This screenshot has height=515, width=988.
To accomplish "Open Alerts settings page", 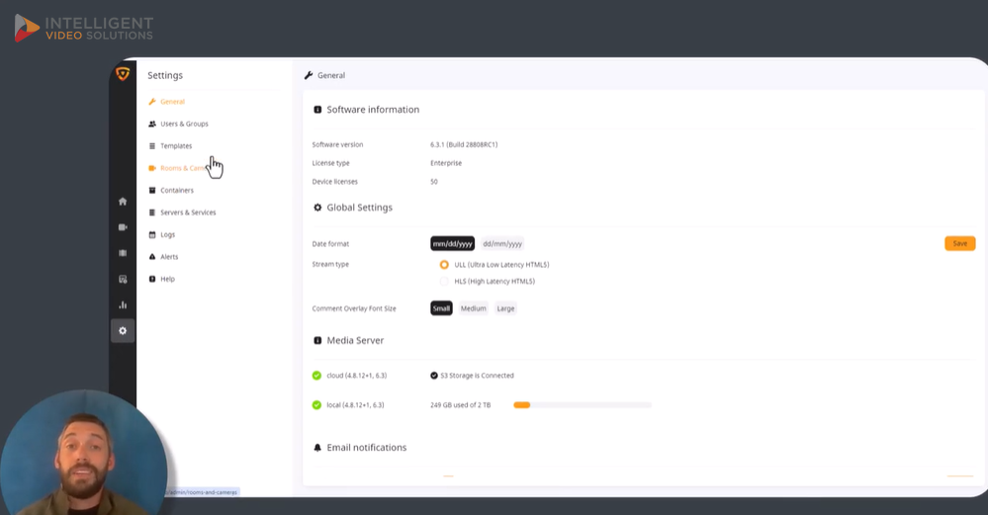I will [169, 257].
